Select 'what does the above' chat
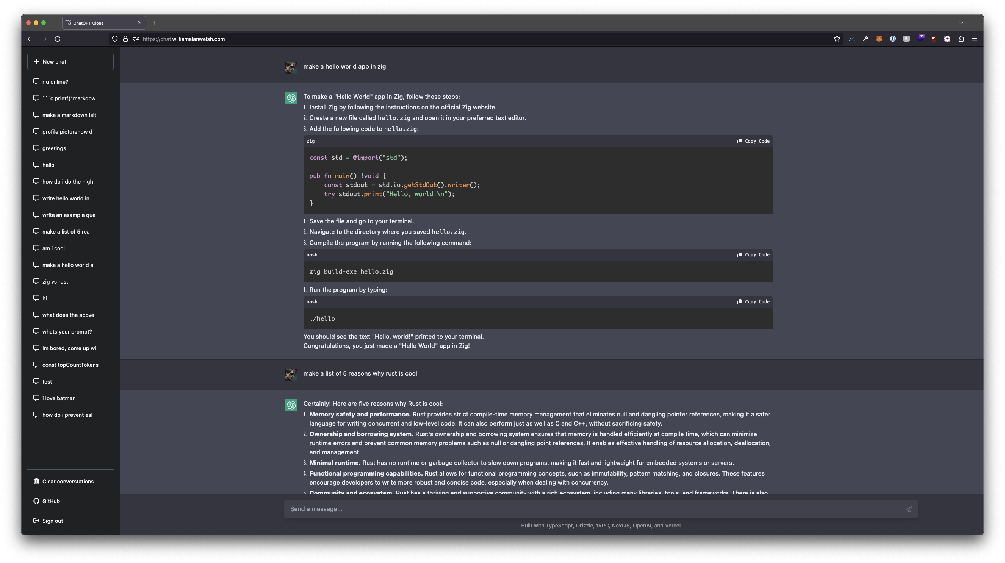1005x563 pixels. pos(70,315)
